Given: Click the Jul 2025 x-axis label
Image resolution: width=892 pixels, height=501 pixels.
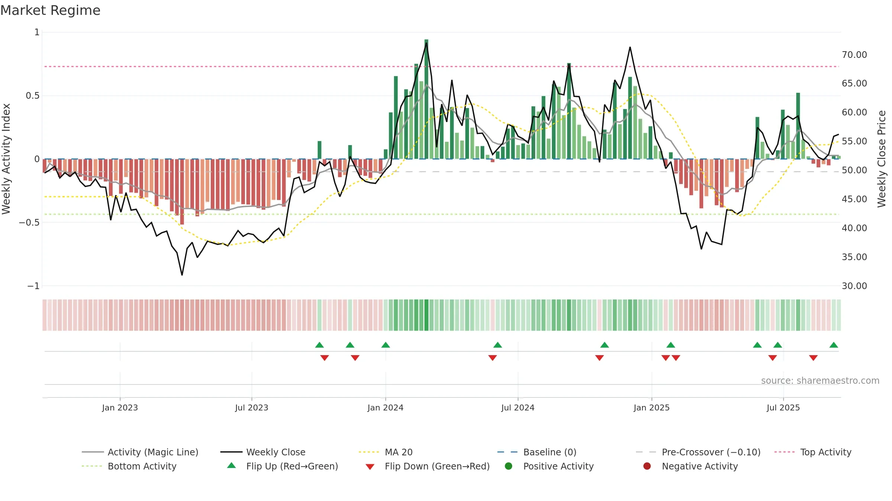Looking at the screenshot, I should 783,407.
